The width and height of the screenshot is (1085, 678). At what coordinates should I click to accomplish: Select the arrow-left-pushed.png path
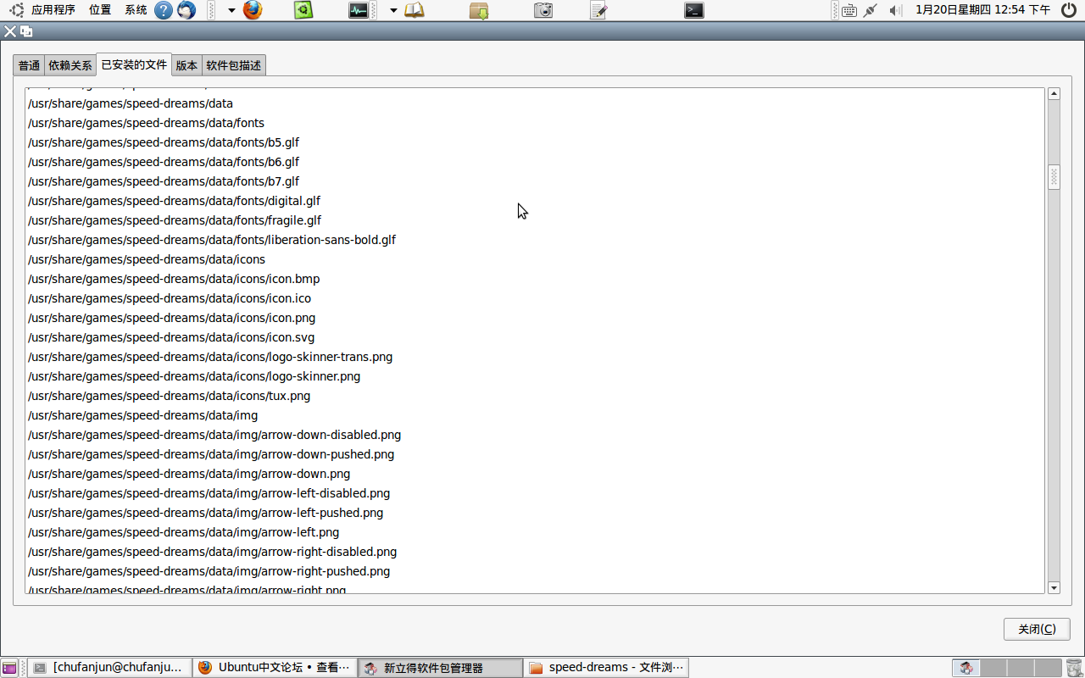205,513
